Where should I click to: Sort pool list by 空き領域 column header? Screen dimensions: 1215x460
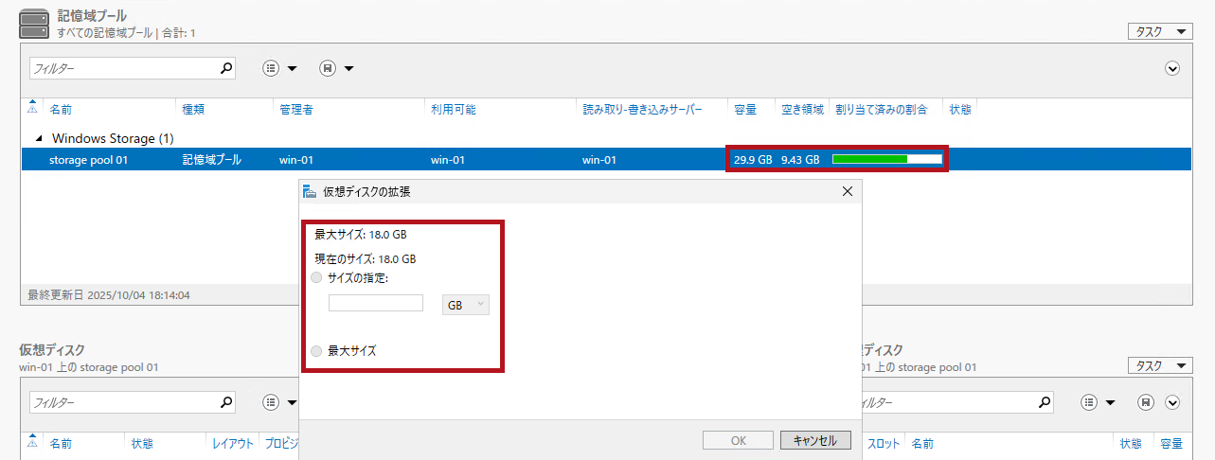pyautogui.click(x=802, y=110)
